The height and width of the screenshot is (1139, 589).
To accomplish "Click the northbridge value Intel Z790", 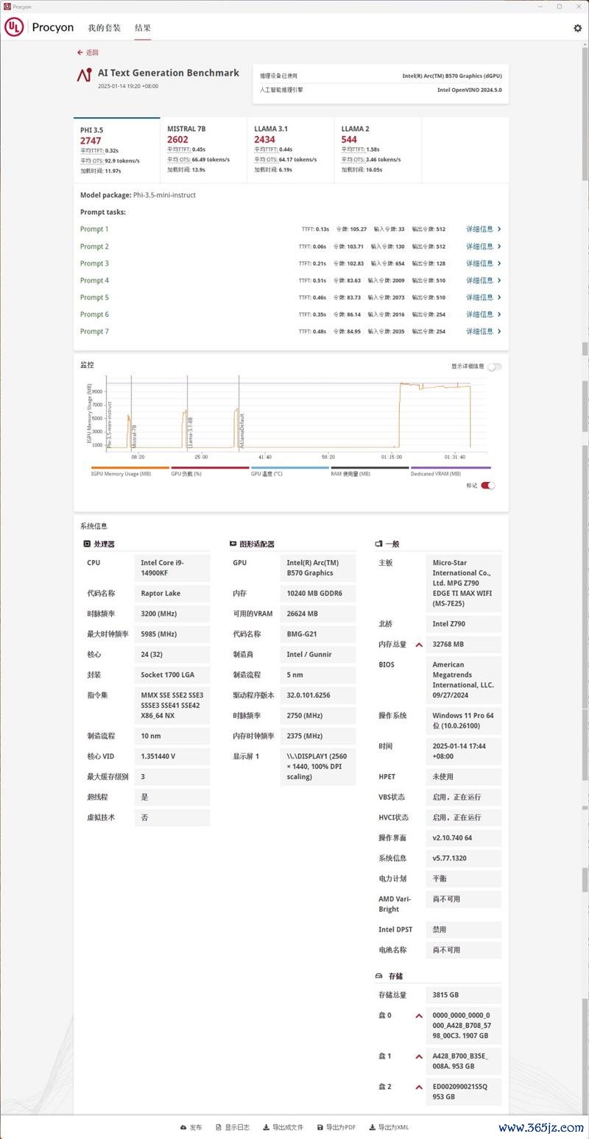I will (x=464, y=624).
